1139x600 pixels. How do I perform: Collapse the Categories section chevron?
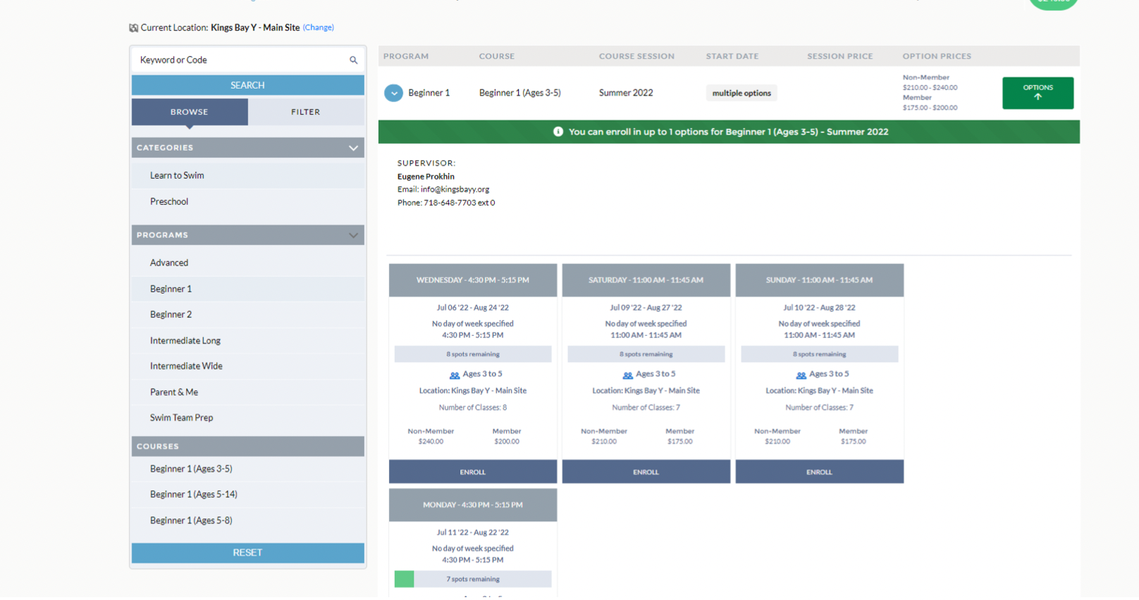click(x=353, y=148)
